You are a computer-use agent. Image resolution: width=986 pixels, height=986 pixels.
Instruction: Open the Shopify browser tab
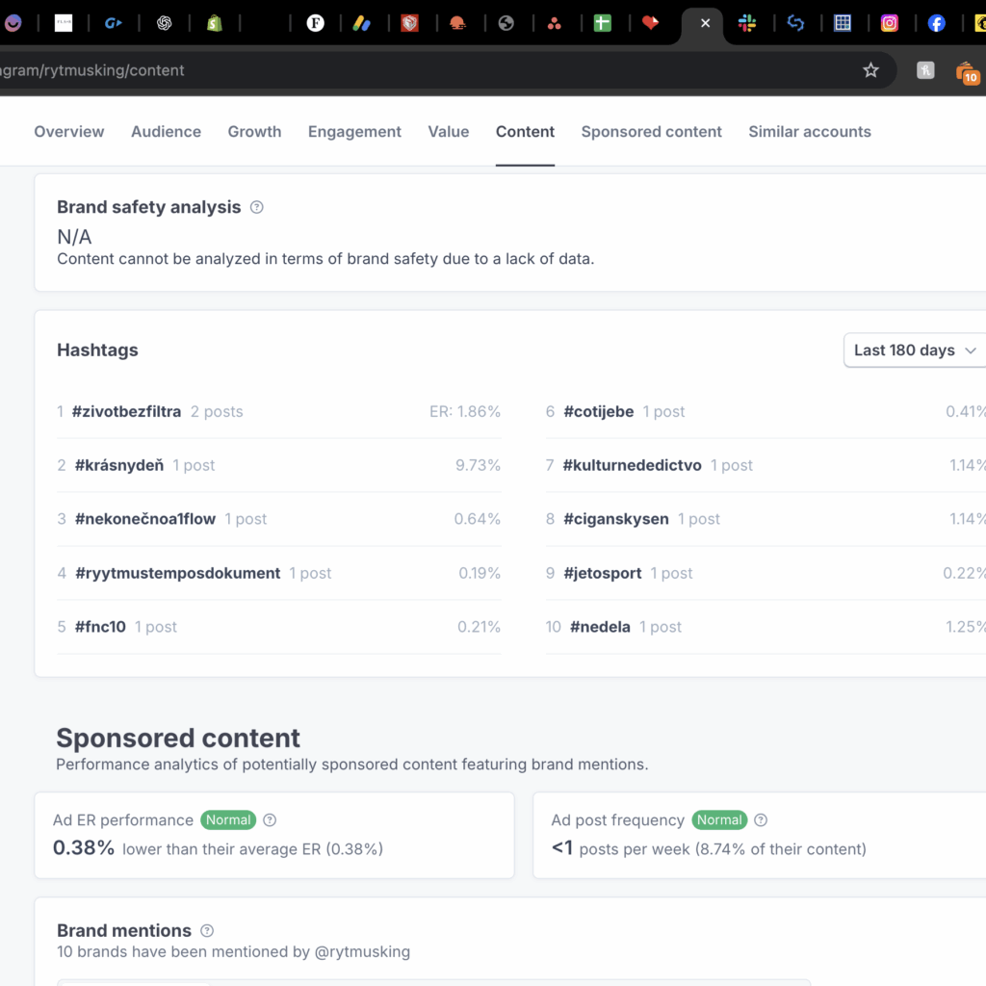214,23
